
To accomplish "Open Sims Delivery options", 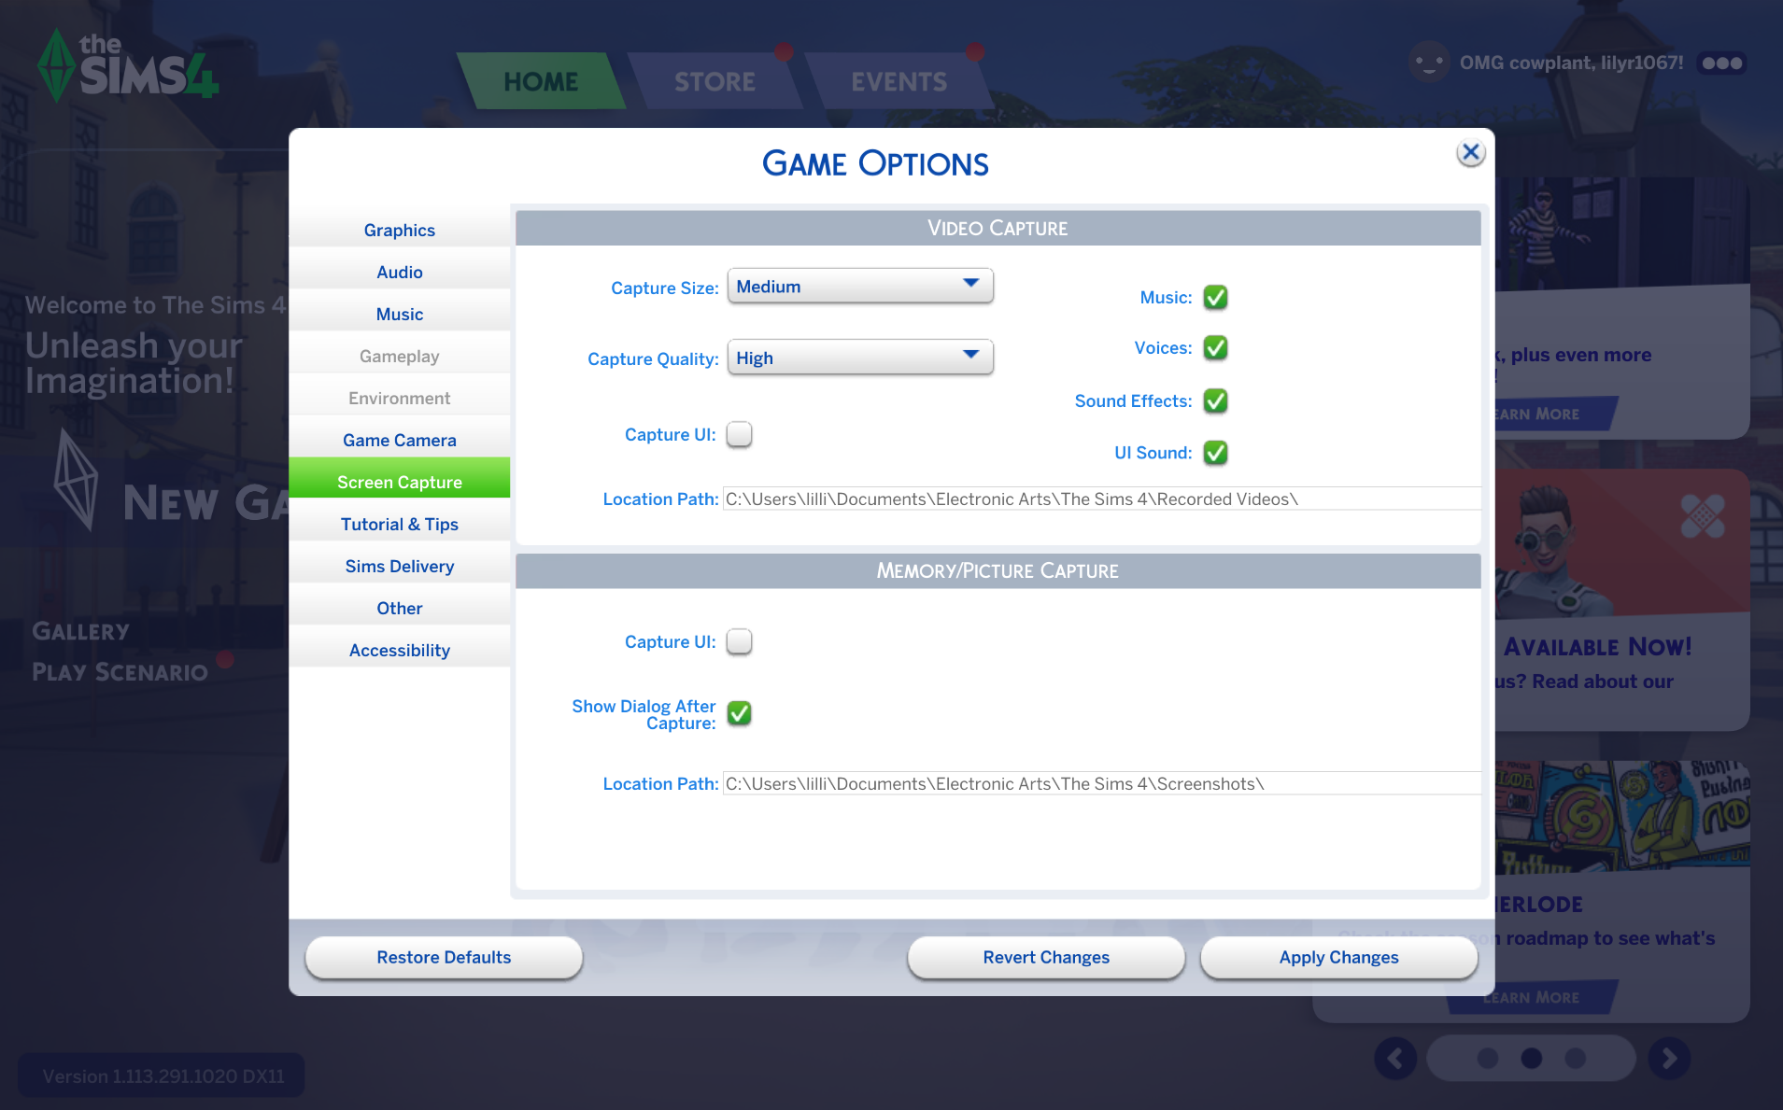I will point(399,566).
